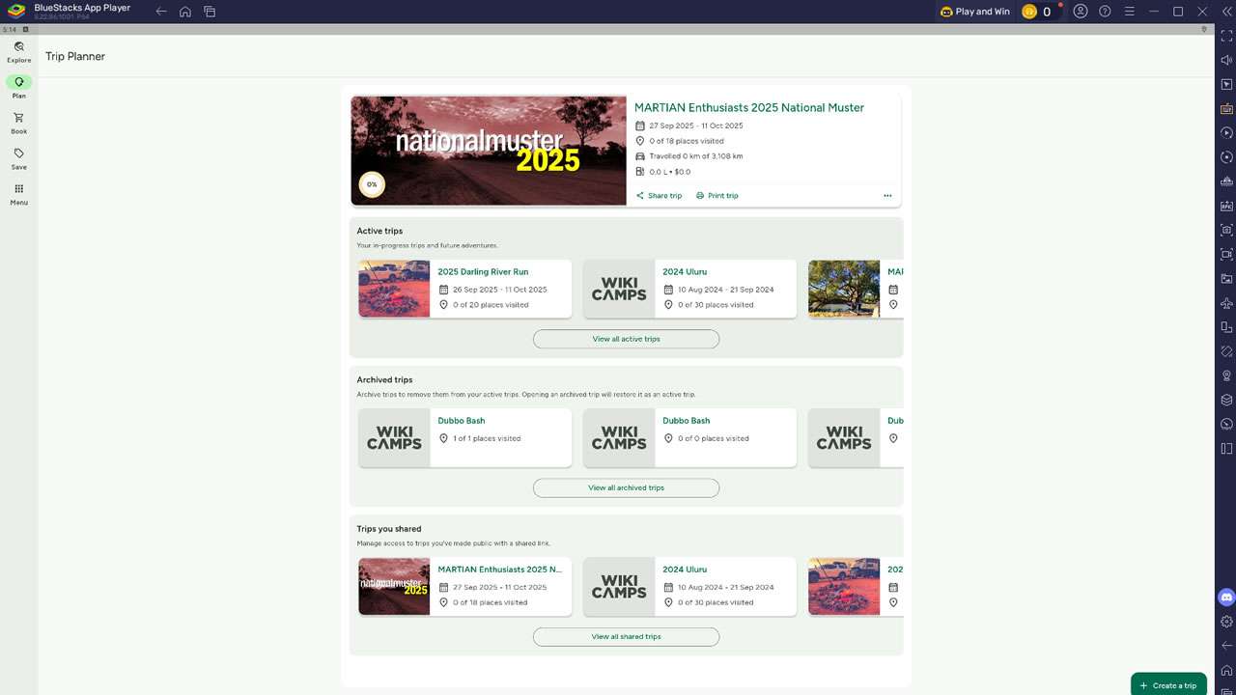1236x695 pixels.
Task: Select Play and Win in the top bar
Action: pos(974,11)
